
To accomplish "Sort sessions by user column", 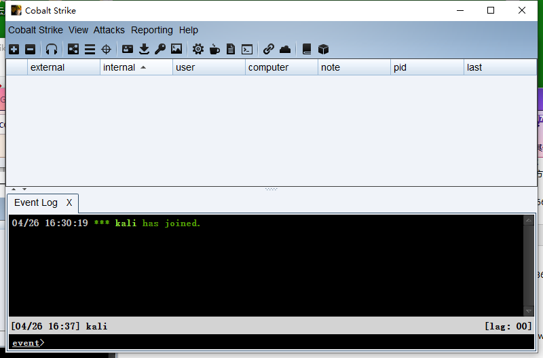I will click(x=209, y=67).
